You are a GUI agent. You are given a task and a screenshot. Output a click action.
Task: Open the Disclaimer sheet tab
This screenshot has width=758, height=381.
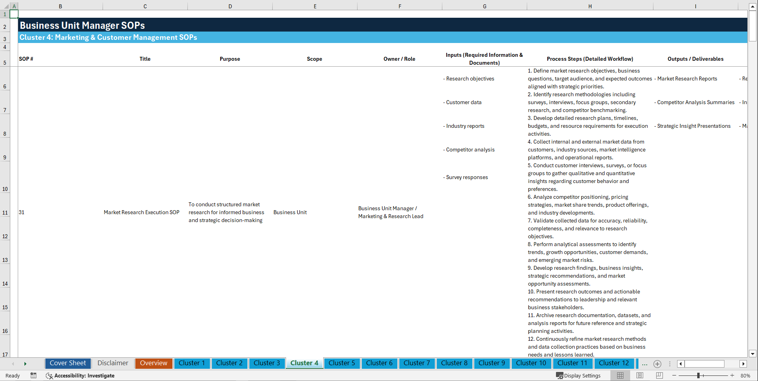(113, 363)
